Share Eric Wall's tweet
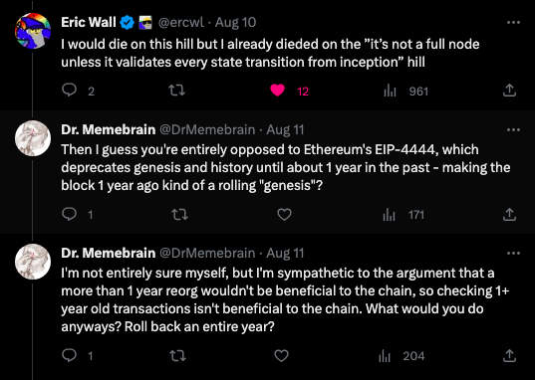Image resolution: width=535 pixels, height=380 pixels. pyautogui.click(x=509, y=91)
